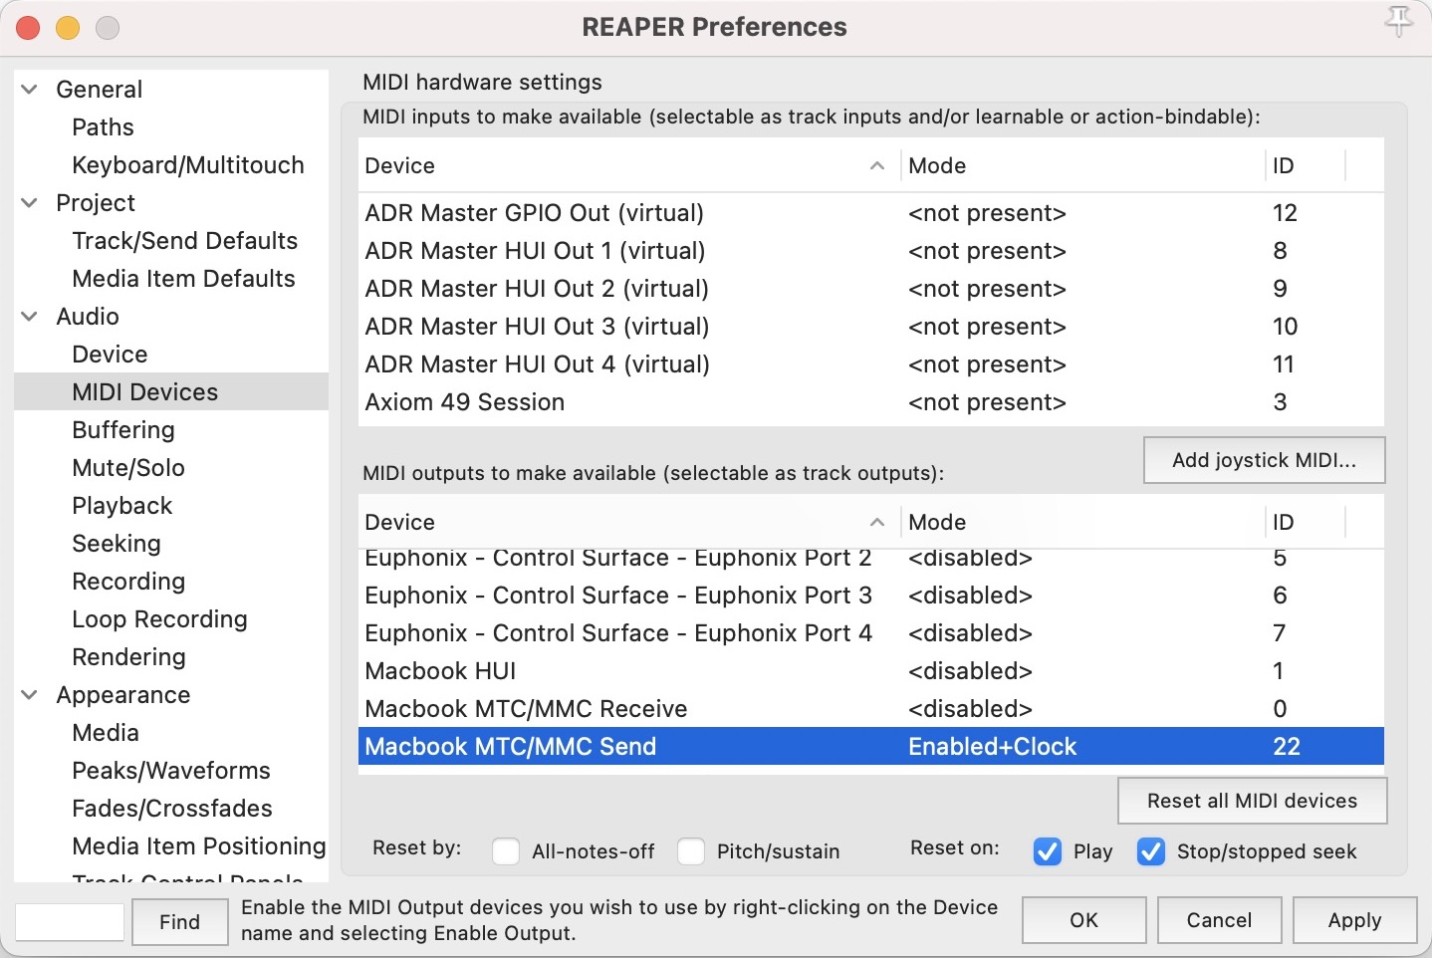The width and height of the screenshot is (1432, 958).
Task: Pin the Preferences window with pushpin icon
Action: click(1399, 21)
